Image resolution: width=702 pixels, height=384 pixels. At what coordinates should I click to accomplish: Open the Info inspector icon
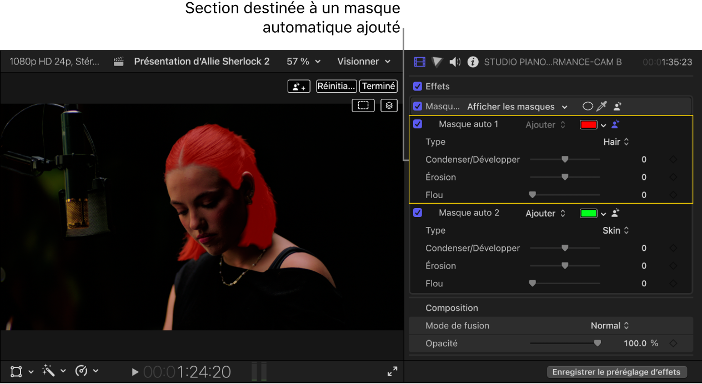(473, 62)
